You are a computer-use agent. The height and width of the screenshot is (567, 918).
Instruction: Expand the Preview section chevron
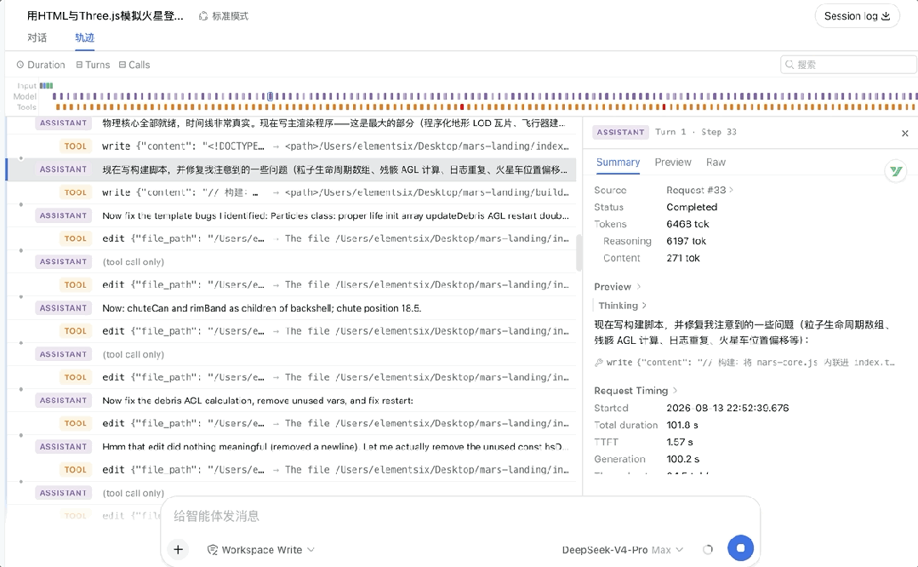[639, 286]
